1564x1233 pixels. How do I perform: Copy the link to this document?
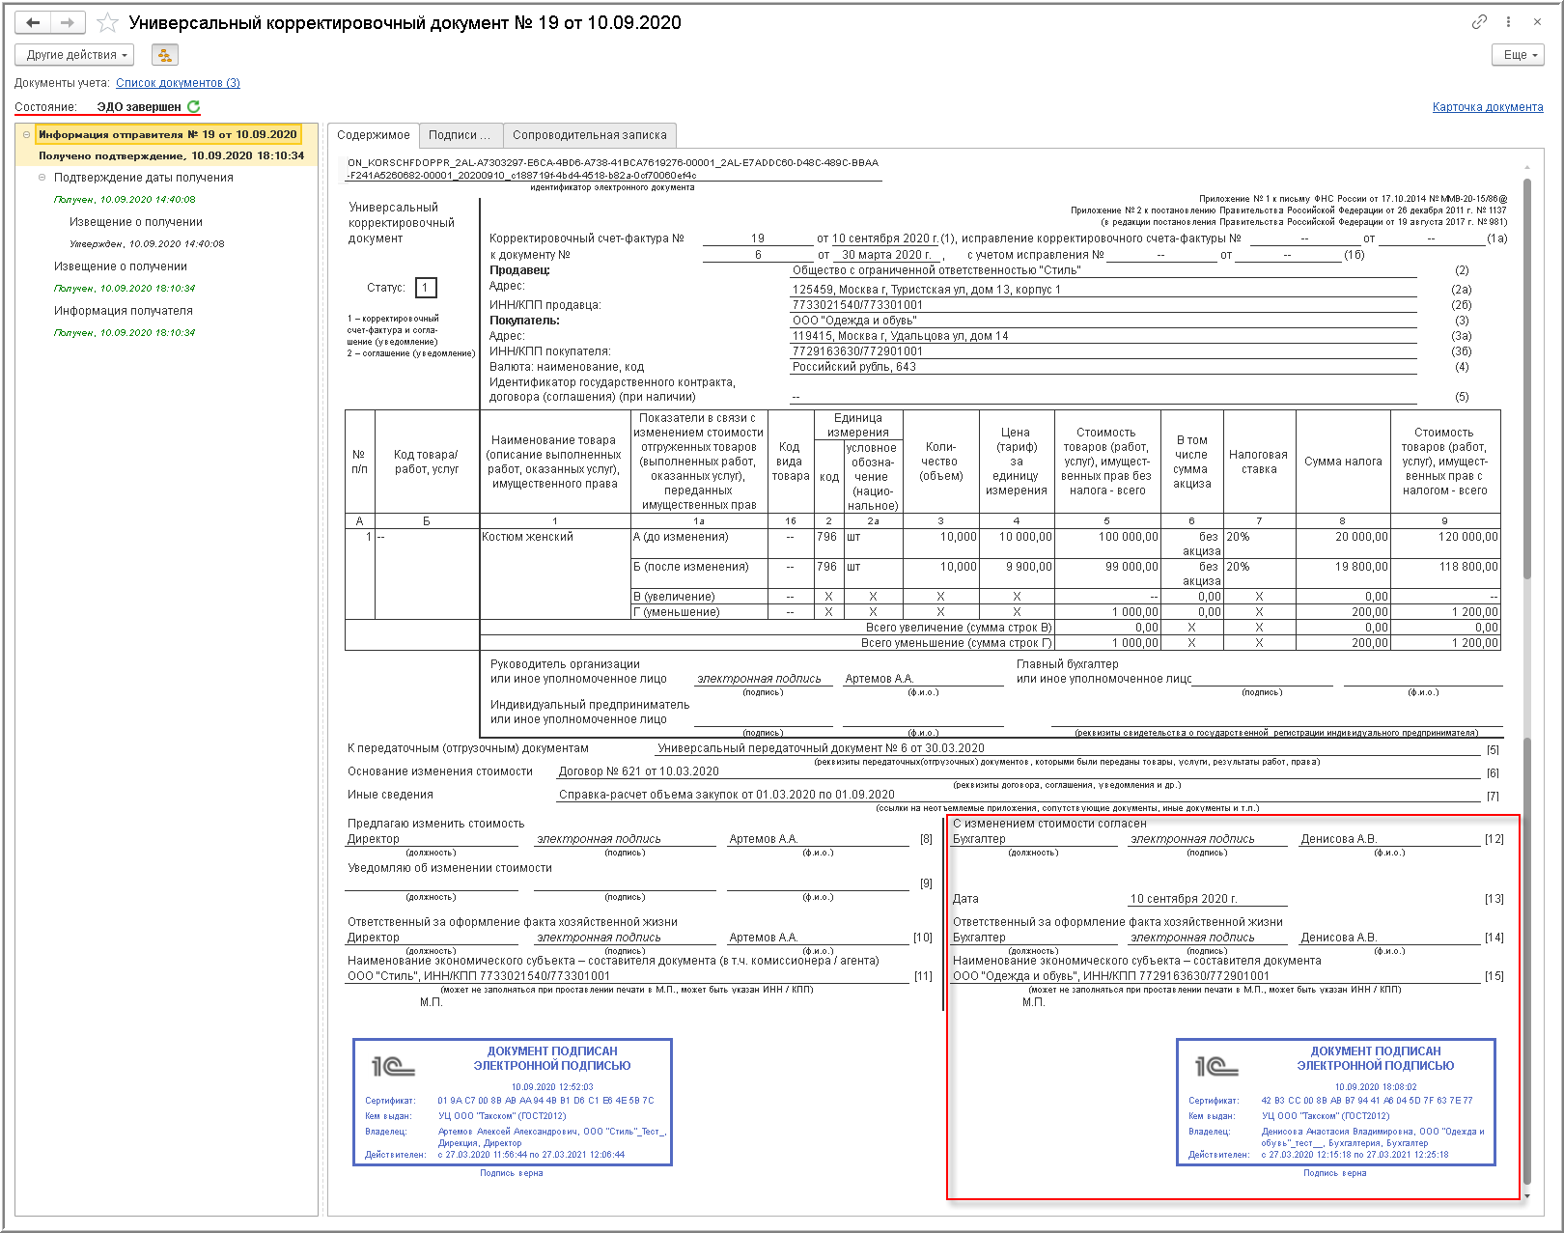(x=1478, y=22)
